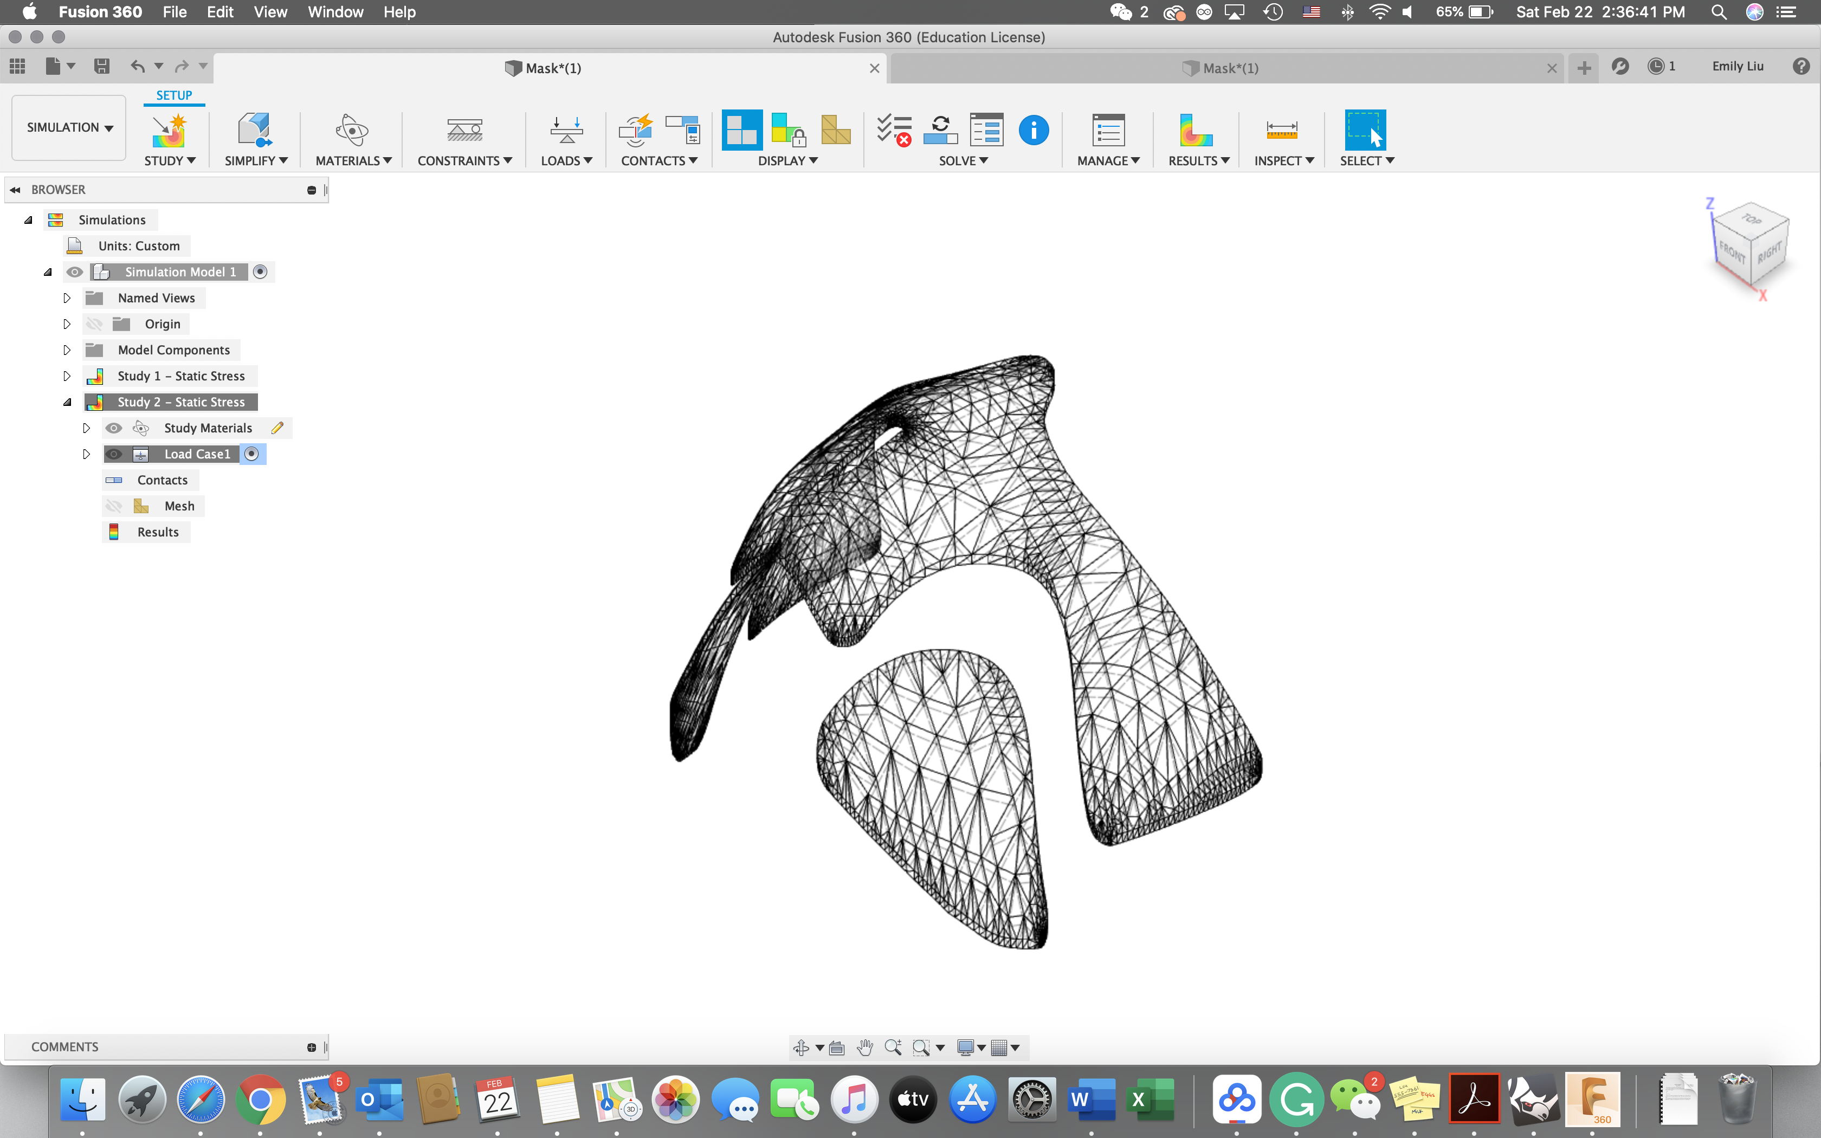Open the Study Materials toolbar icon

point(351,131)
